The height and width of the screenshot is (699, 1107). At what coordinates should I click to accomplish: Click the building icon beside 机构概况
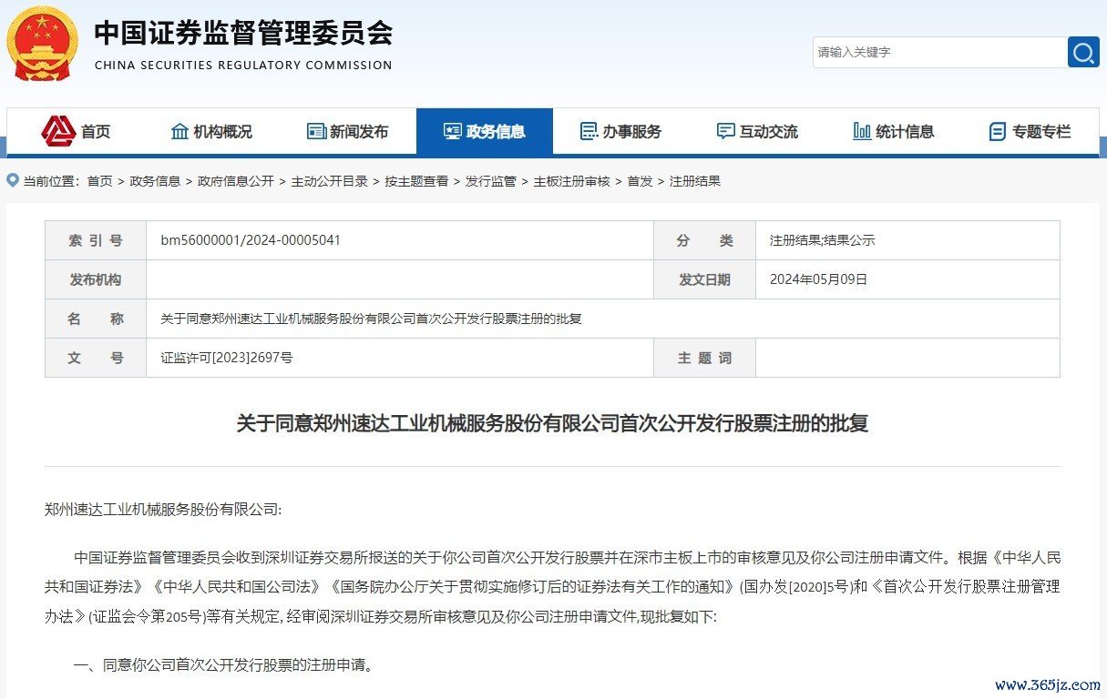179,131
